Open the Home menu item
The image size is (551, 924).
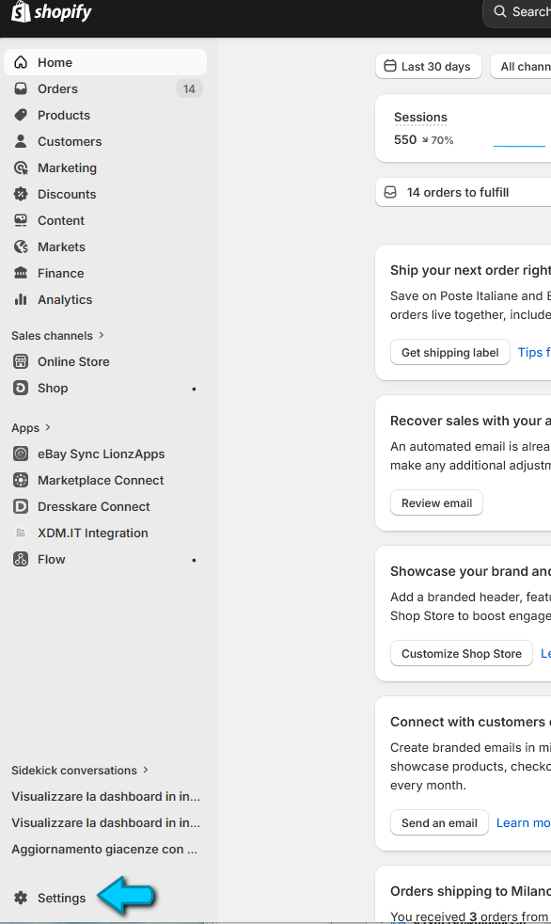105,62
